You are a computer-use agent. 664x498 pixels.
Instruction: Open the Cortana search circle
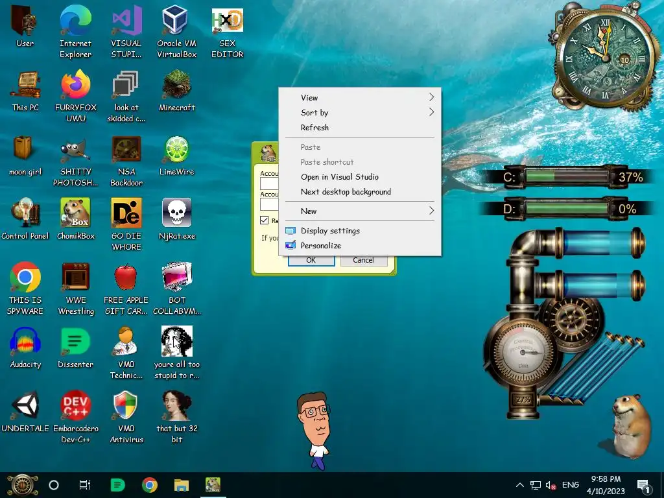tap(54, 485)
